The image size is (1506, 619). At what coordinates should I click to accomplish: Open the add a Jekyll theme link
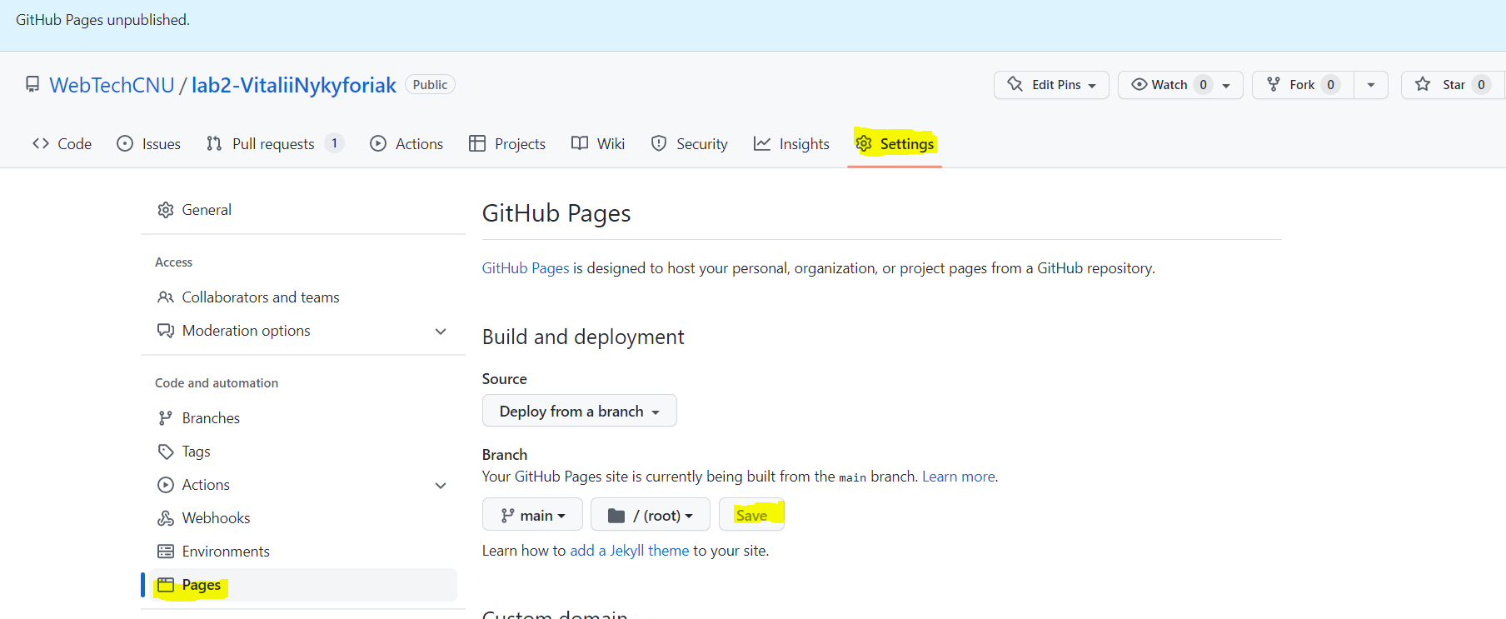[630, 551]
